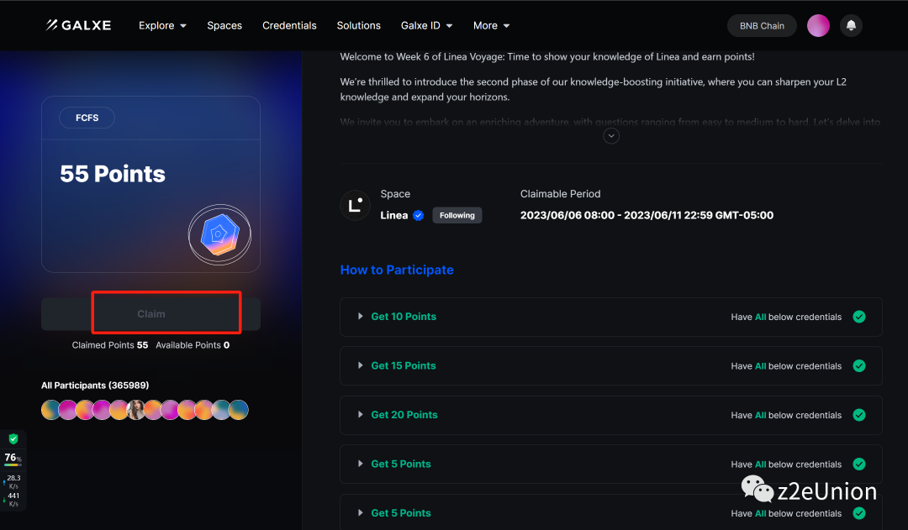
Task: Click the green shield status icon
Action: tap(13, 439)
